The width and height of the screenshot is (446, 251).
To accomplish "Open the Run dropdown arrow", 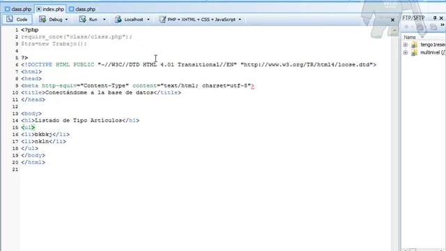I will (104, 20).
